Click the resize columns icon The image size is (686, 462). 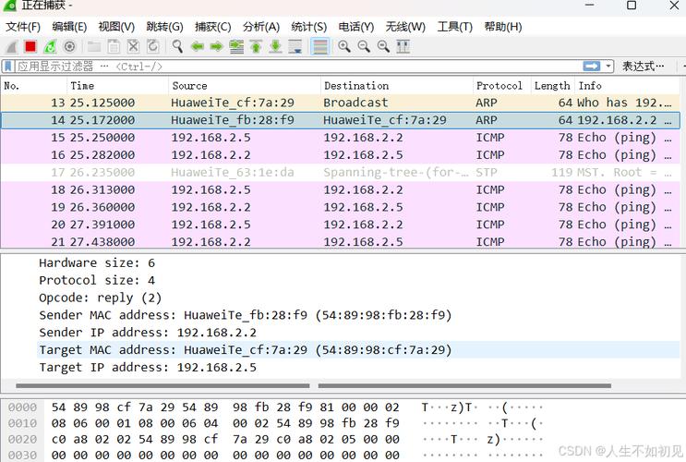(403, 46)
